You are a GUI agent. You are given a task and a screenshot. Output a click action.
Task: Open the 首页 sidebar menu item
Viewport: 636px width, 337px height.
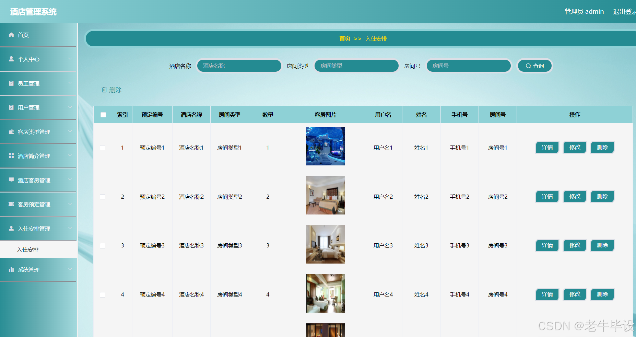click(38, 35)
